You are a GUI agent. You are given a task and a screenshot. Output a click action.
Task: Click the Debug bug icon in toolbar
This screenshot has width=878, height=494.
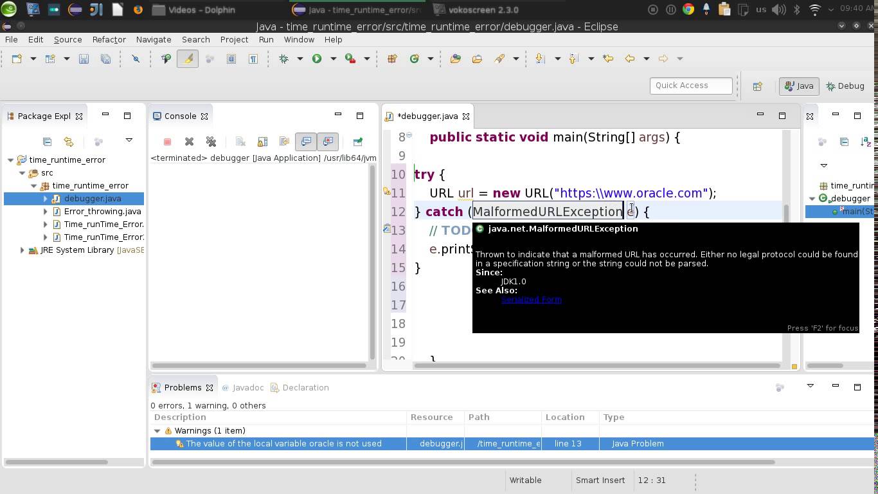(x=283, y=59)
